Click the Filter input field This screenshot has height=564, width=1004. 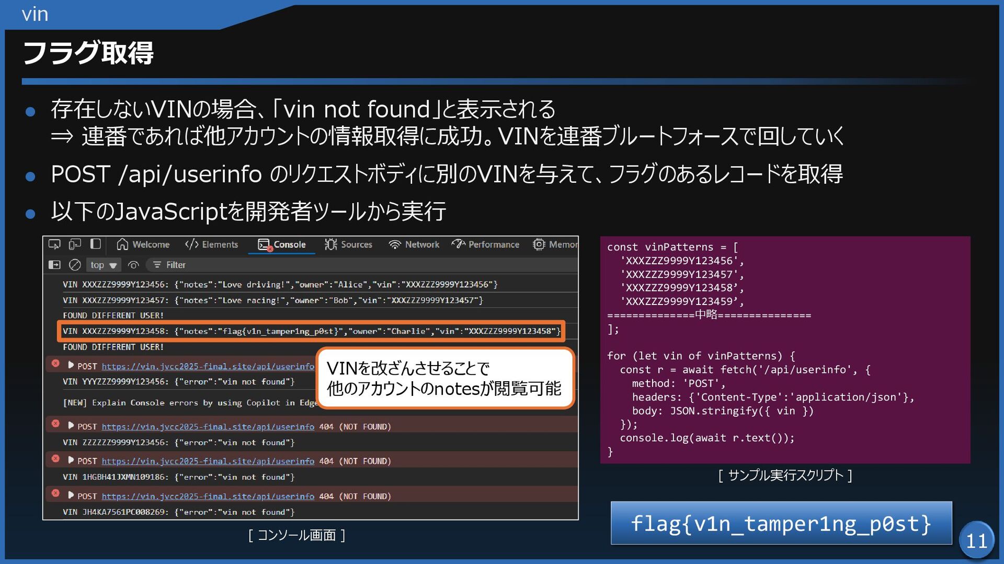tap(176, 265)
